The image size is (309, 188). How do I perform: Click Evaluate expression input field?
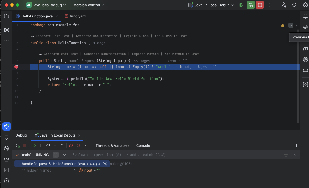[176, 155]
